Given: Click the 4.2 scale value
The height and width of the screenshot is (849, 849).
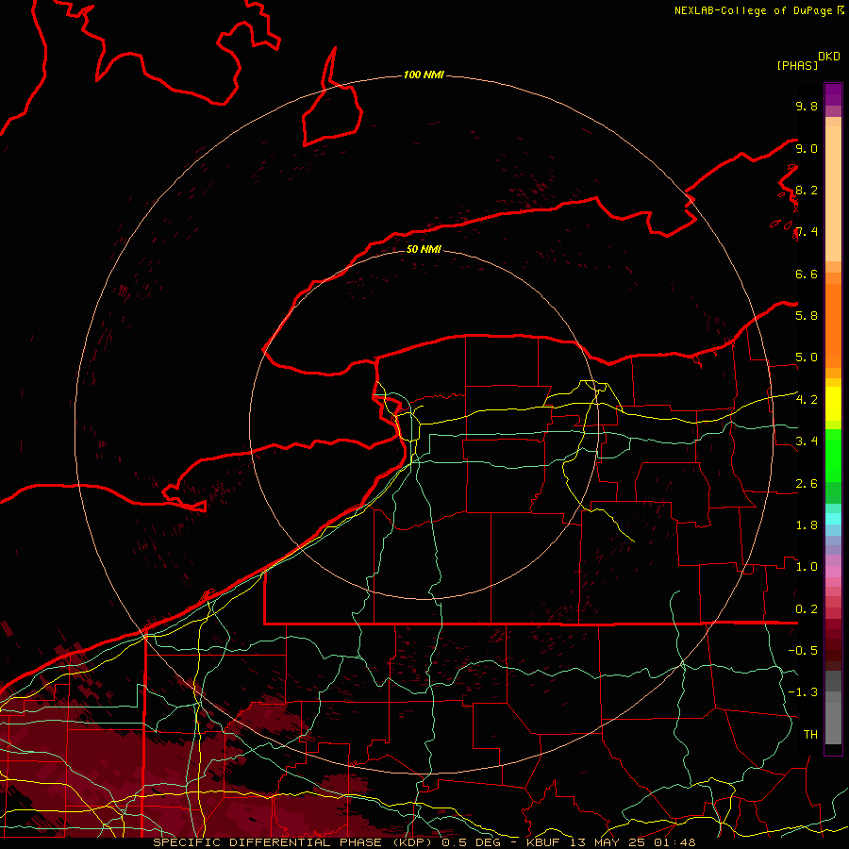Looking at the screenshot, I should coord(807,399).
